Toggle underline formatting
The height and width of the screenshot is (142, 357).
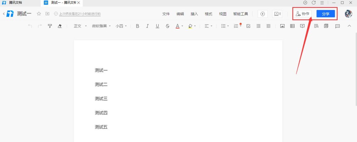[157, 26]
